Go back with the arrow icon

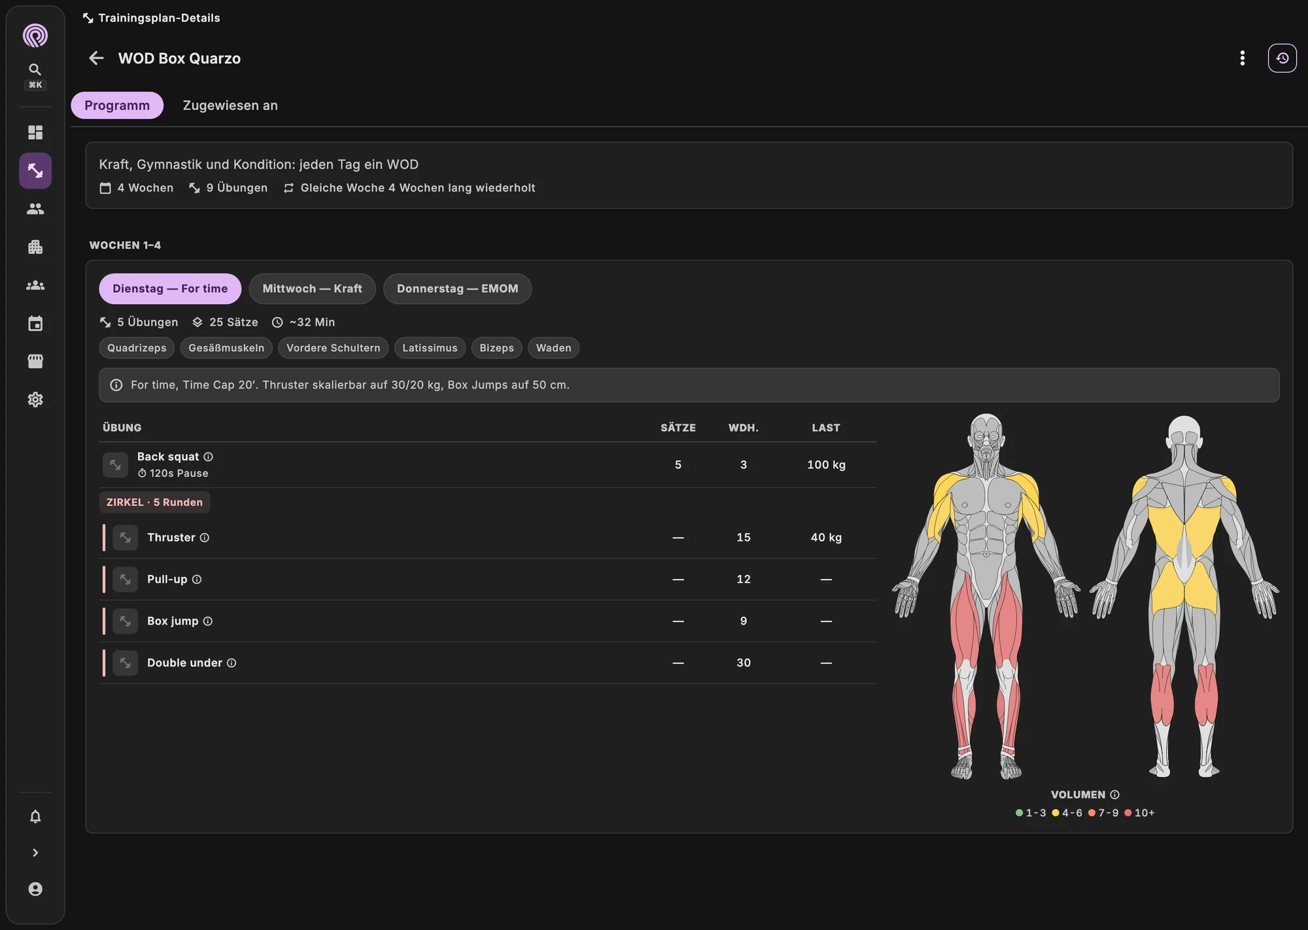point(96,58)
